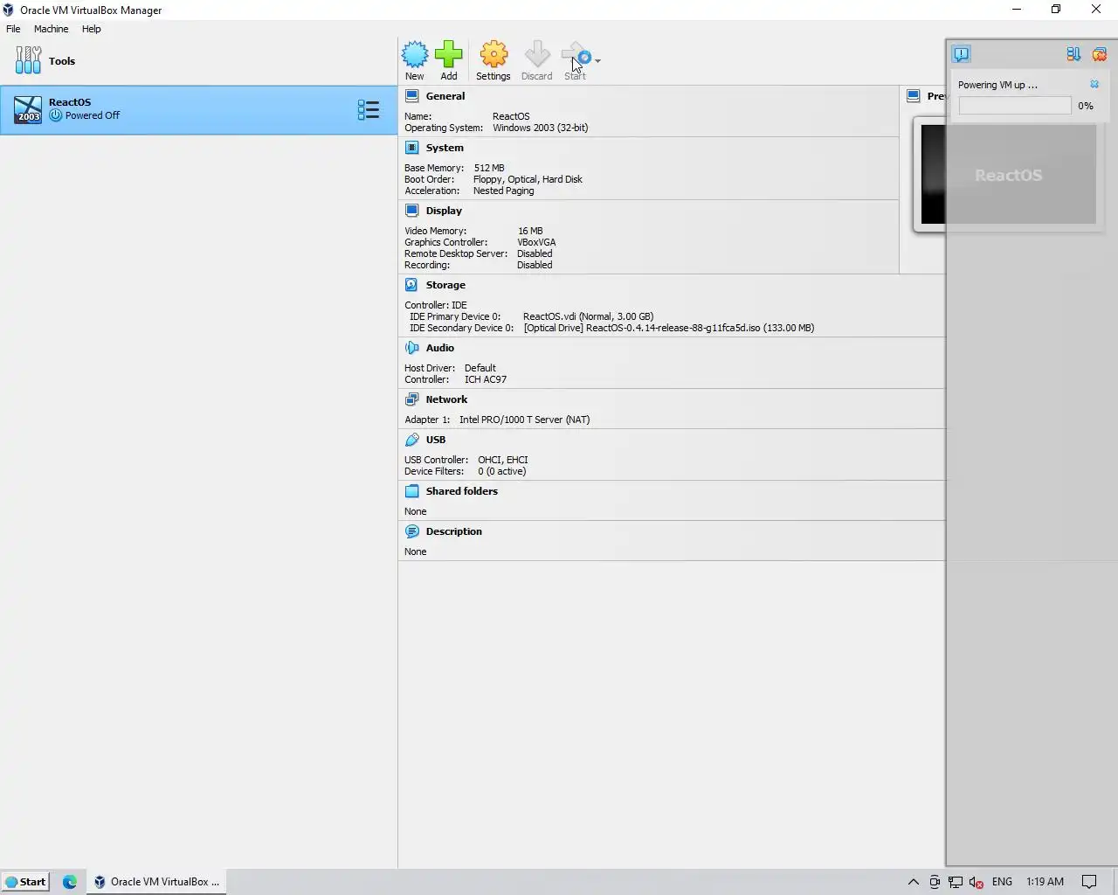Click the Description section icon
This screenshot has width=1118, height=895.
pos(412,531)
